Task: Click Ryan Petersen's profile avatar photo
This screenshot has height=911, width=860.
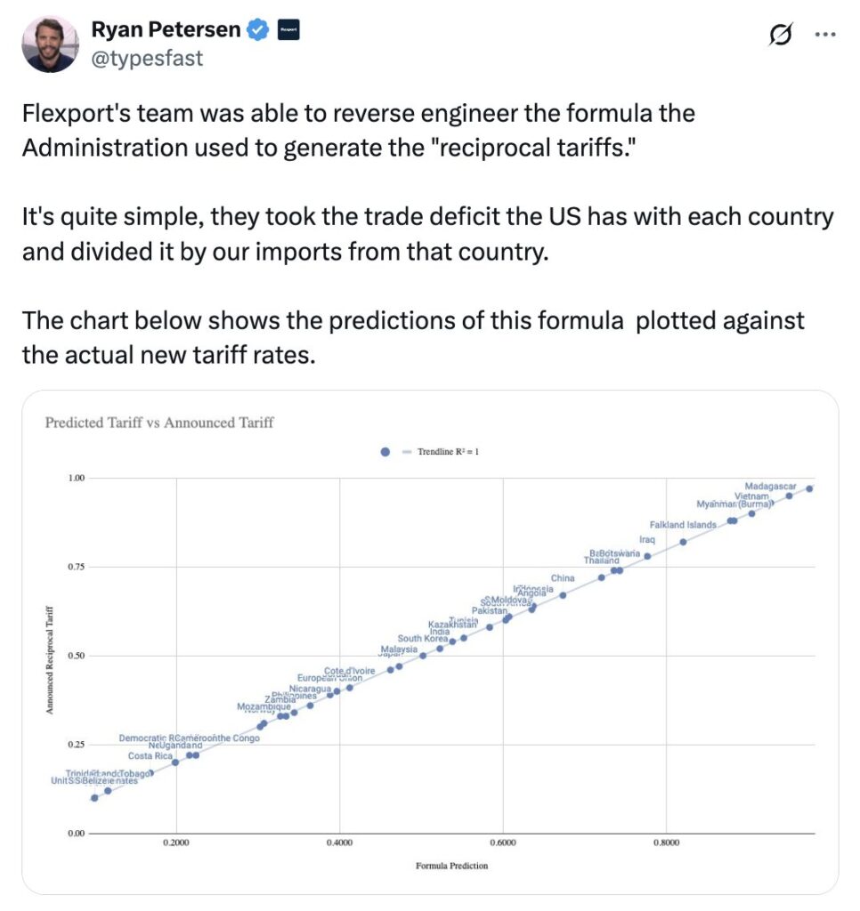Action: pos(50,44)
